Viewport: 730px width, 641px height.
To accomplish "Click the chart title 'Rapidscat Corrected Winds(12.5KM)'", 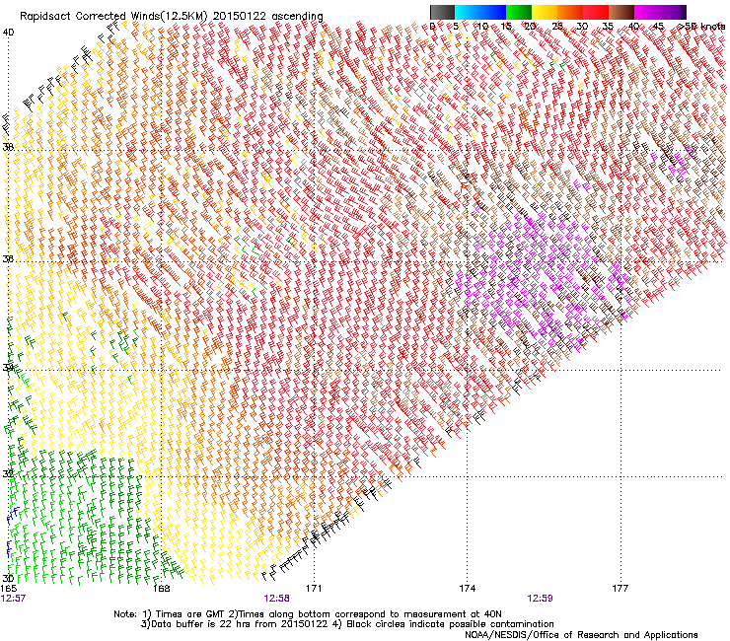I will pyautogui.click(x=113, y=17).
